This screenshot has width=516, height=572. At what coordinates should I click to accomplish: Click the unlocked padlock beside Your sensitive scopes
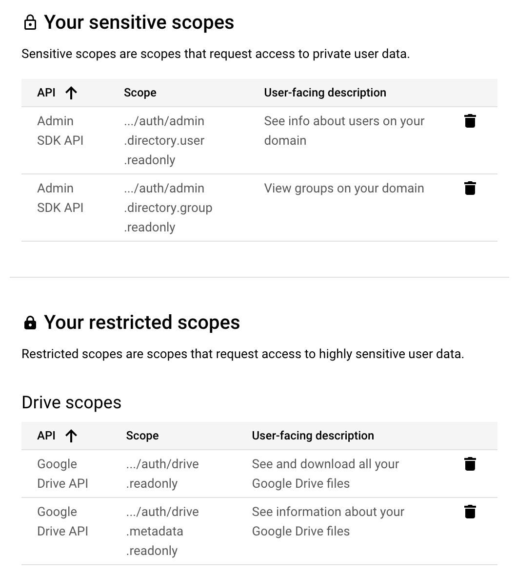pos(31,22)
